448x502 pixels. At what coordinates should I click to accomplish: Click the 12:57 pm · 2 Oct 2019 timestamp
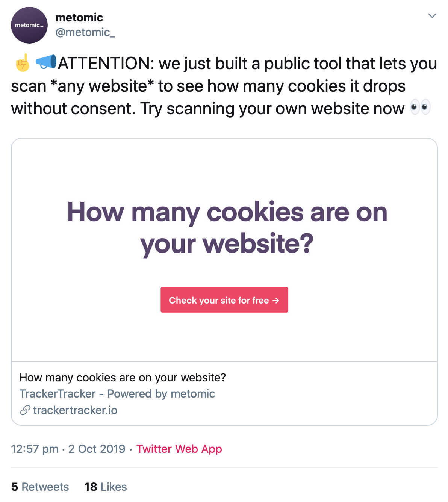(68, 449)
